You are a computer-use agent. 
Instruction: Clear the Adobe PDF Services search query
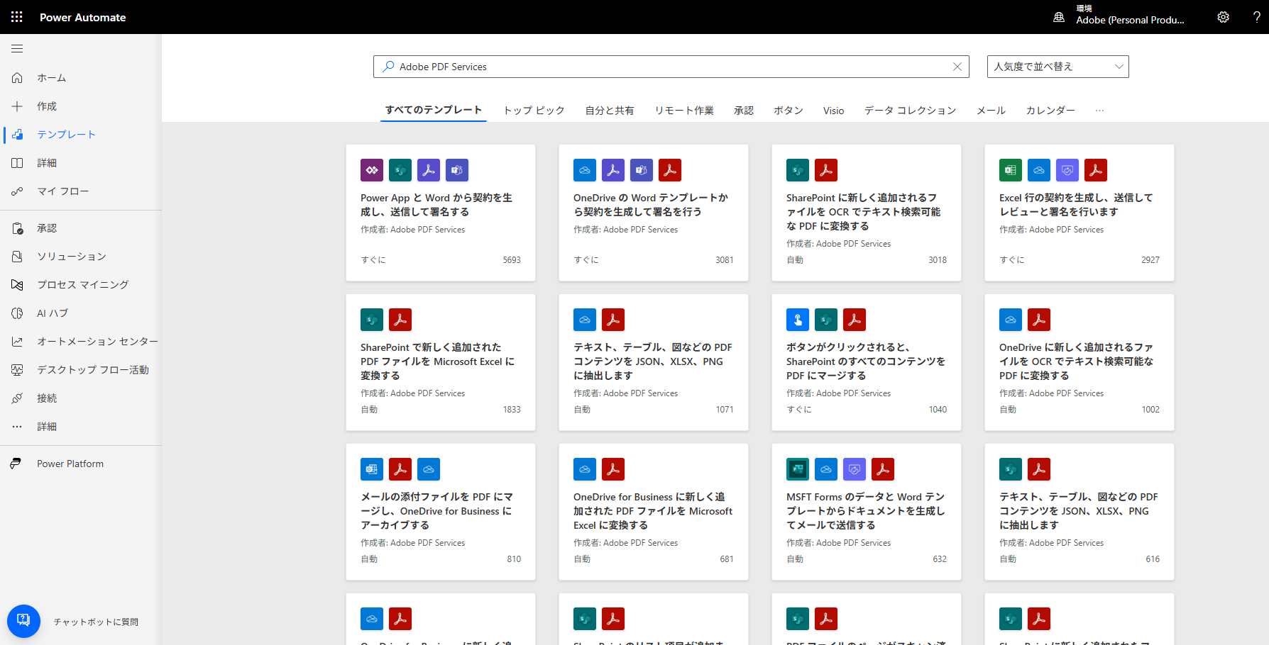957,66
